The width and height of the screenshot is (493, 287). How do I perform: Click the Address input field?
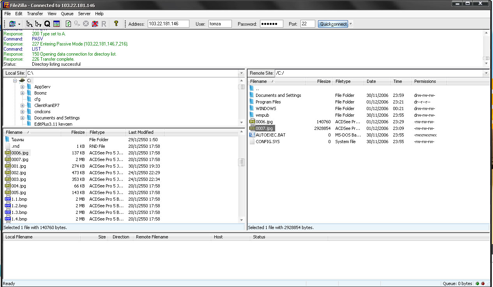coord(168,24)
